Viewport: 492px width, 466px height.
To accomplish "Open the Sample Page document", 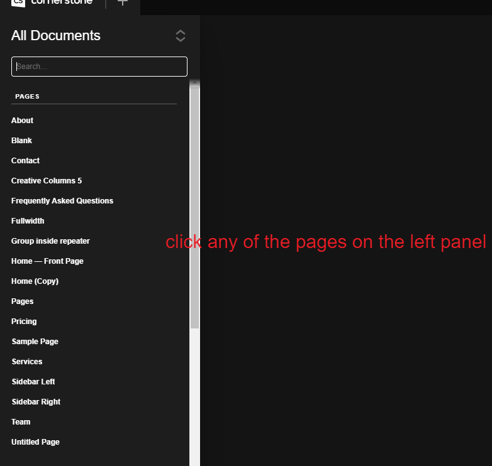I will [35, 342].
